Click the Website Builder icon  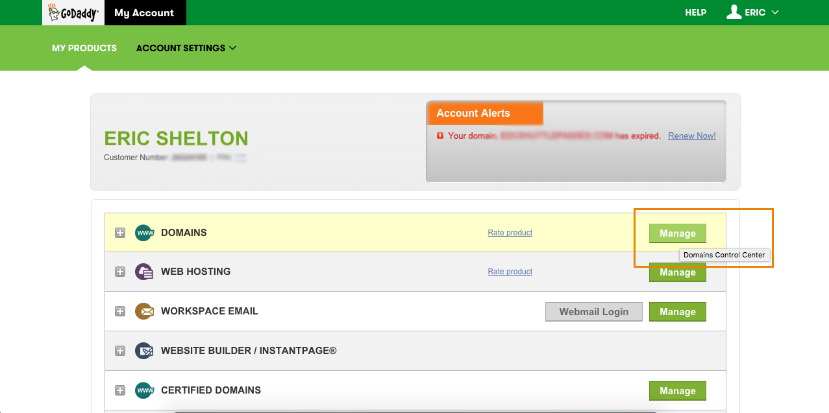point(143,351)
